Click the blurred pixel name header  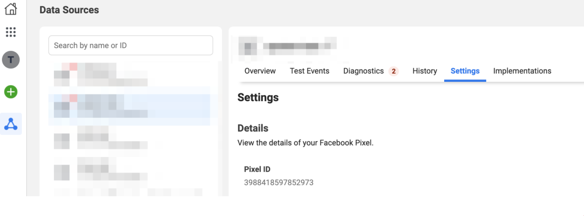[x=289, y=46]
